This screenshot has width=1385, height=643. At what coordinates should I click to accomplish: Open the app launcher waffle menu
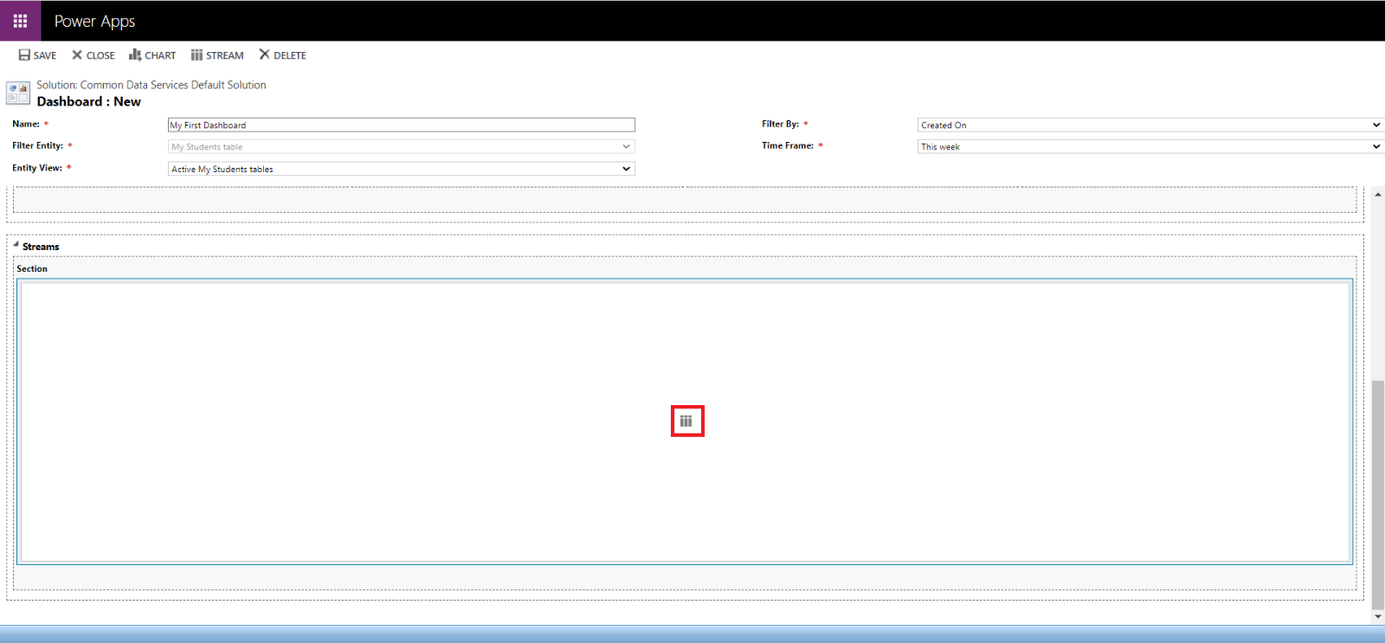coord(20,21)
